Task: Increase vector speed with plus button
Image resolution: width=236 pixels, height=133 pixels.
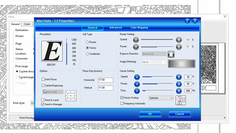Action: pos(179,77)
